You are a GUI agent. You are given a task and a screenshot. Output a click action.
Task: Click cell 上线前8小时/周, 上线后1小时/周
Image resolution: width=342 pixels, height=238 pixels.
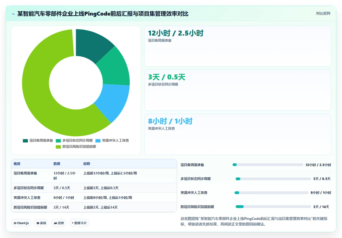click(108, 198)
